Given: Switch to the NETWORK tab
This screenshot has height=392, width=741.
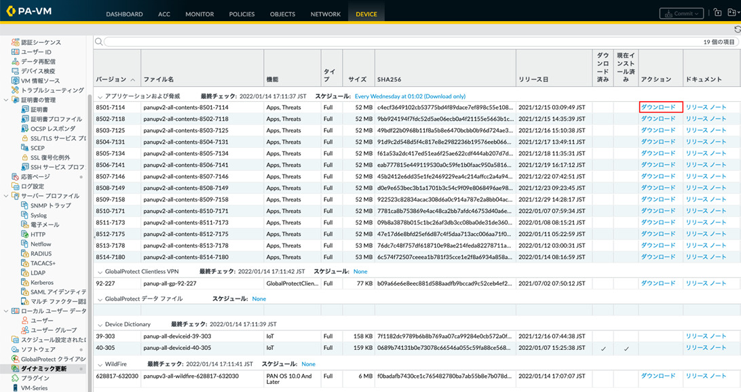Looking at the screenshot, I should tap(326, 14).
